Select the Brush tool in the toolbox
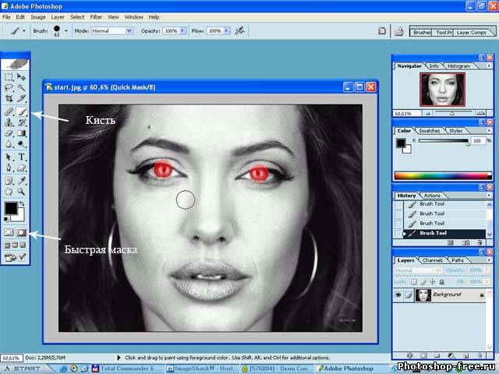 click(x=22, y=111)
